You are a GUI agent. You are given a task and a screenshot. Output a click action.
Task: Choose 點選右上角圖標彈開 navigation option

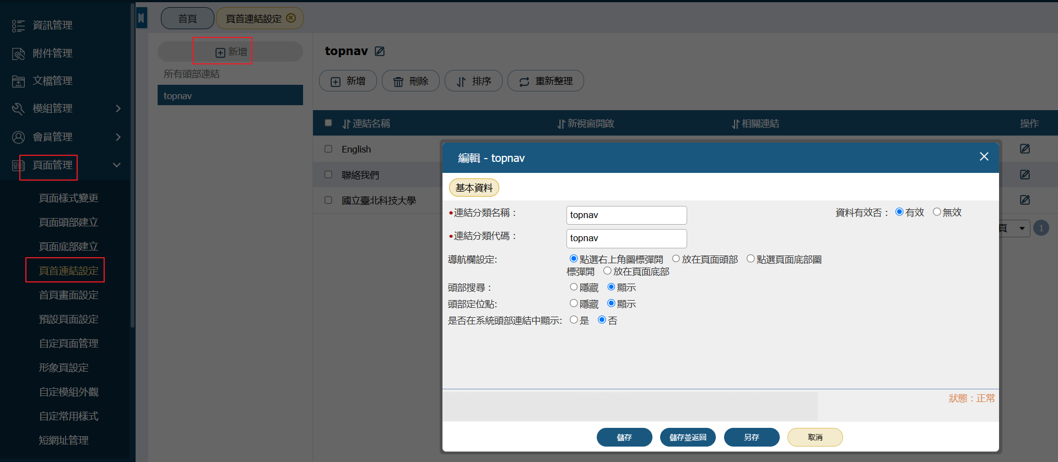click(x=574, y=259)
